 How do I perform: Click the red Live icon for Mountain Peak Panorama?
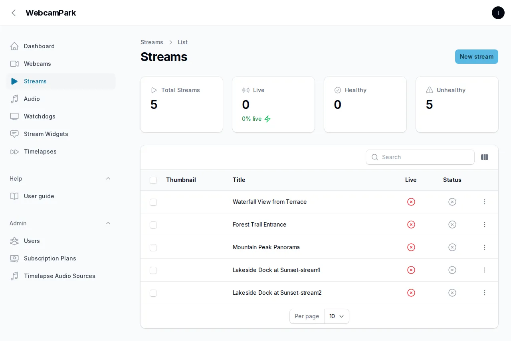coord(411,247)
